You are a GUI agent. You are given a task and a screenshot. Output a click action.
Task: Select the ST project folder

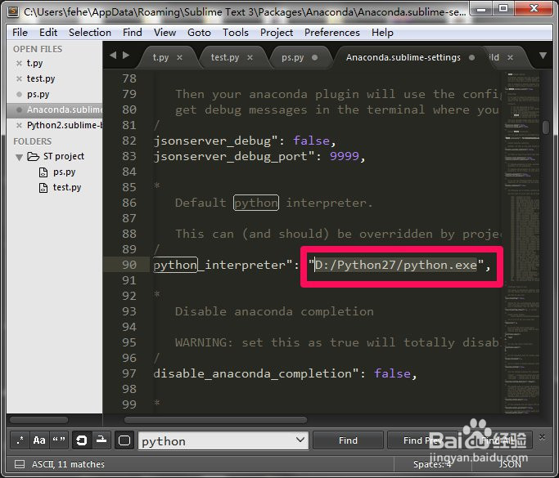[x=64, y=156]
